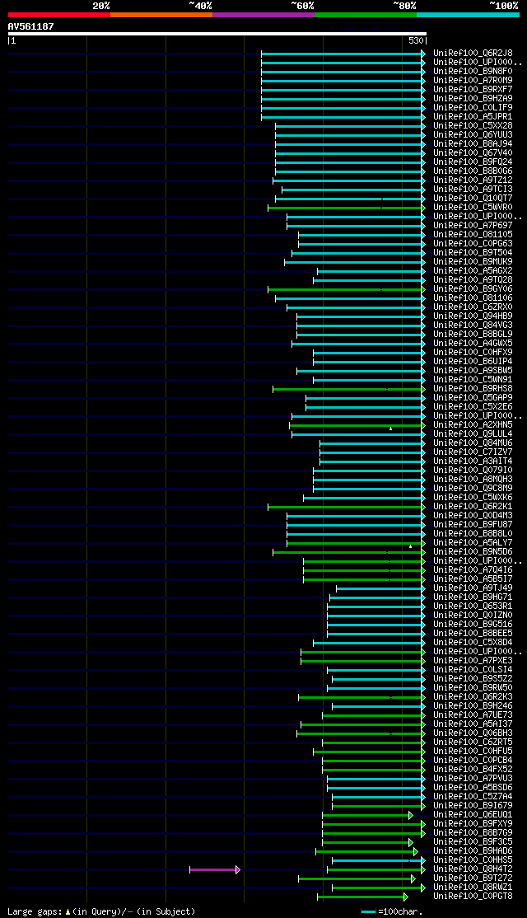Viewport: 527px width, 918px height.
Task: Select the UniRef100_B9S5Z2 label
Action: 473,679
